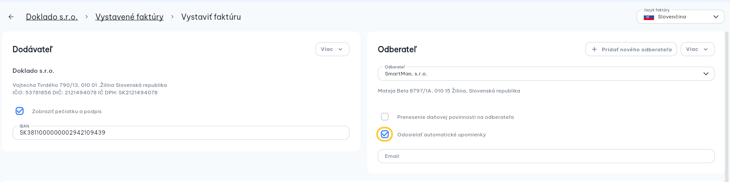Open Doklado s.r.o. breadcrumb link
This screenshot has width=730, height=182.
click(52, 17)
